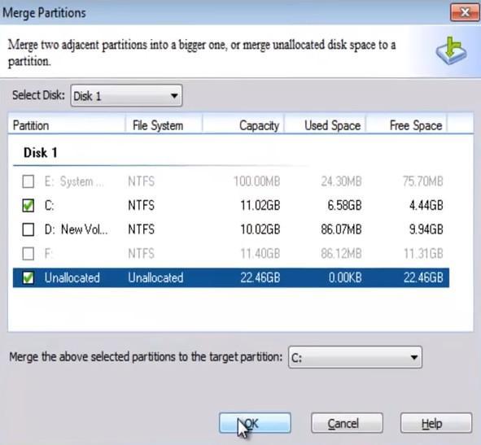The height and width of the screenshot is (445, 481).
Task: Close the Merge Partitions dialog
Action: click(465, 12)
